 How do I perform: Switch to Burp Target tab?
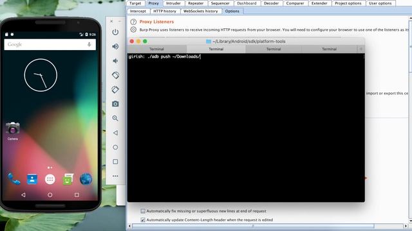point(135,3)
